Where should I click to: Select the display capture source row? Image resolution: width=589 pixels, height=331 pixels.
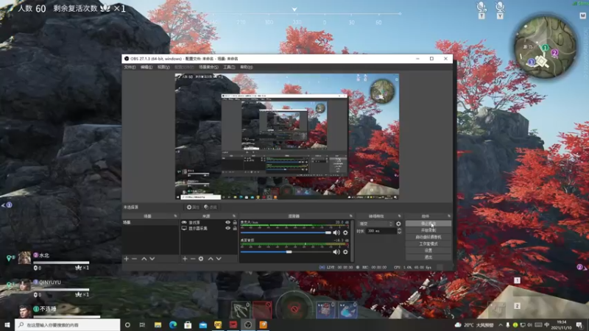(x=209, y=228)
